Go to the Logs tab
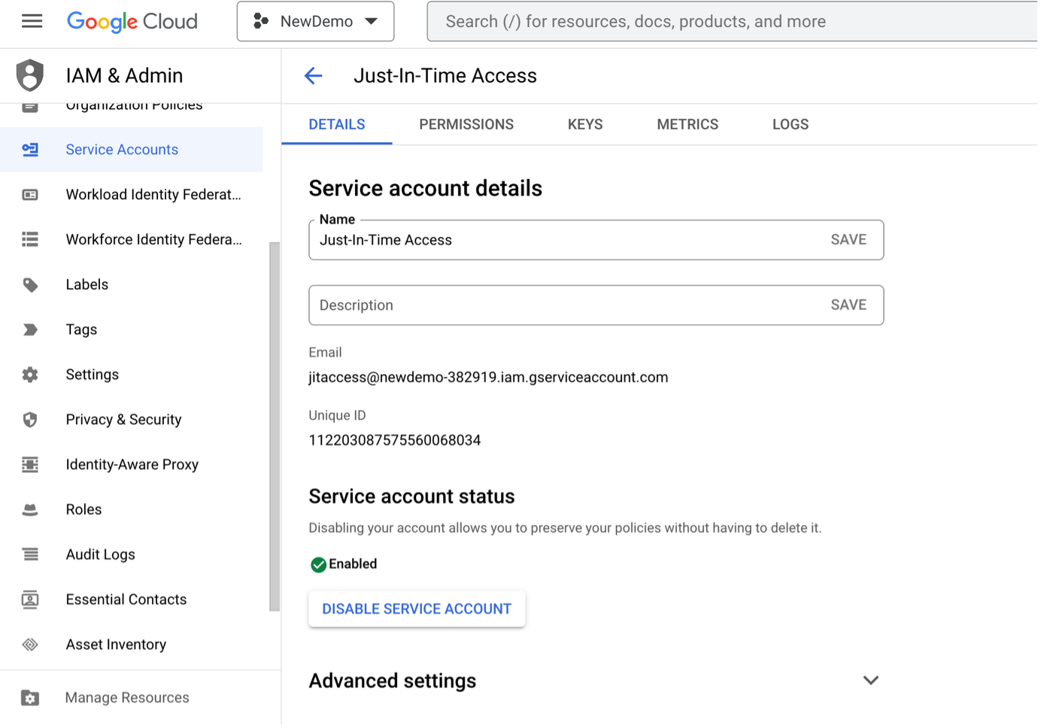 [790, 125]
